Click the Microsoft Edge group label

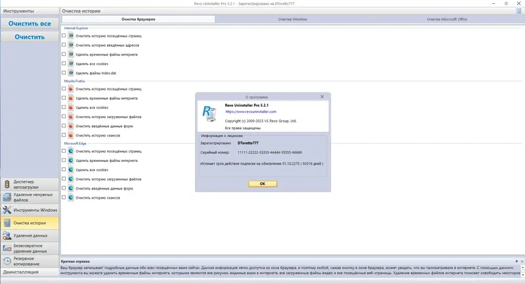[75, 143]
